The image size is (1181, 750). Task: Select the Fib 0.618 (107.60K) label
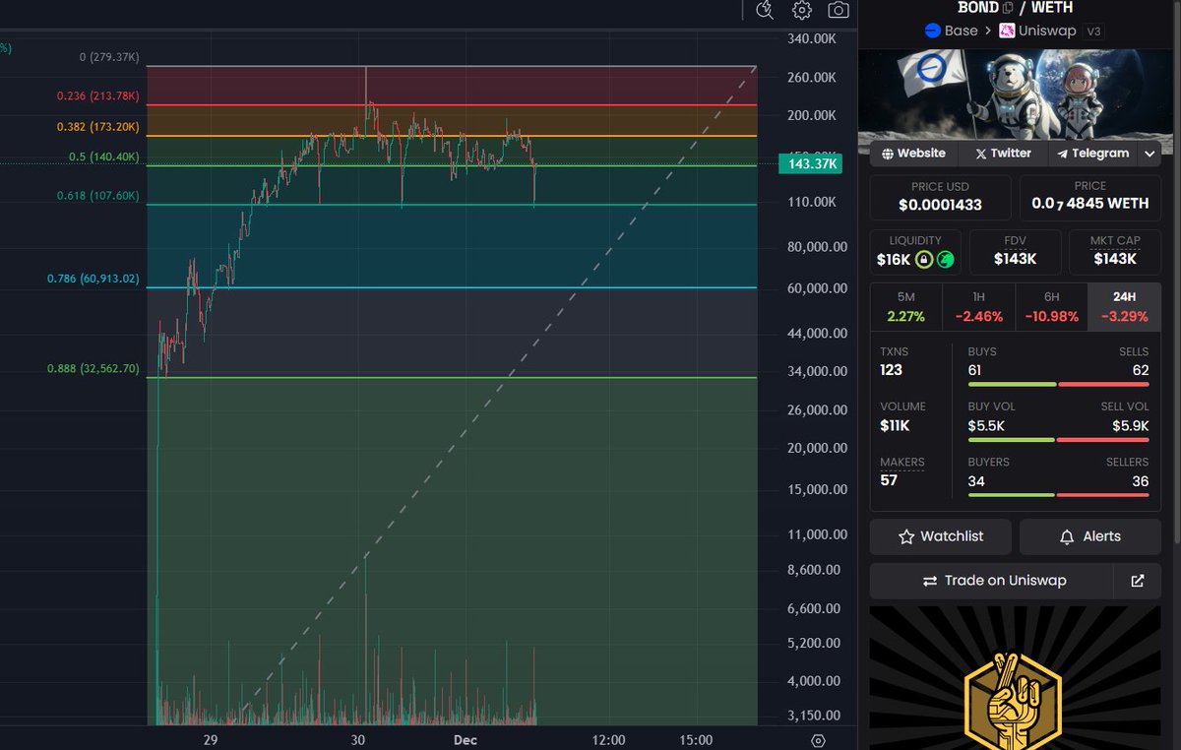(x=97, y=196)
